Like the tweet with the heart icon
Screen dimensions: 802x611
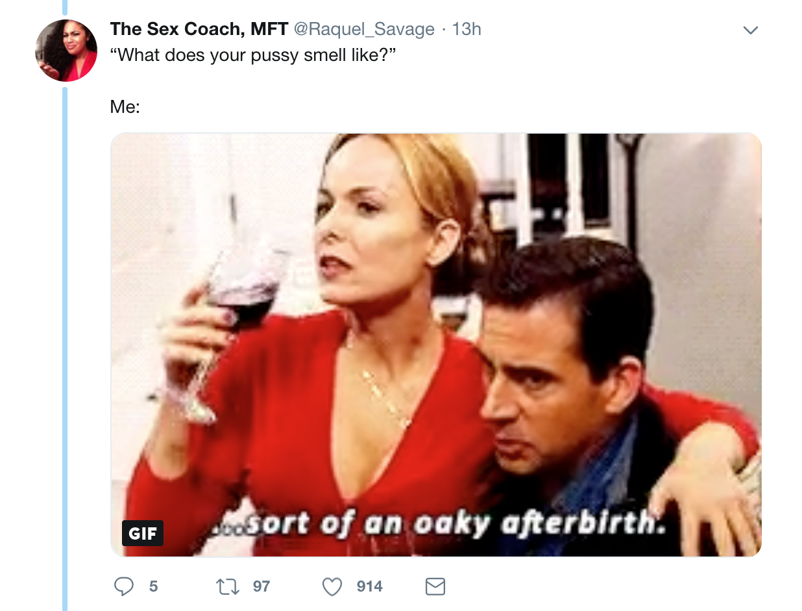[332, 586]
